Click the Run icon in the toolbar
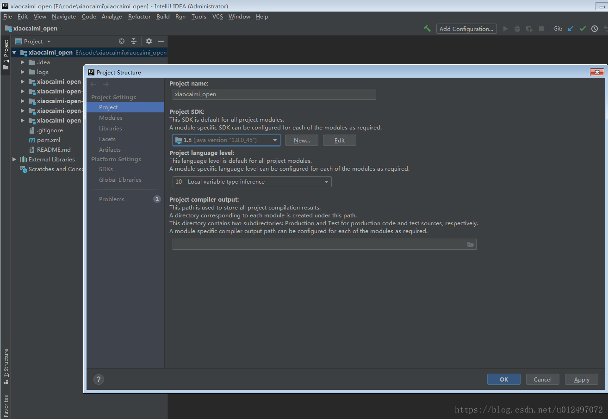 tap(506, 29)
